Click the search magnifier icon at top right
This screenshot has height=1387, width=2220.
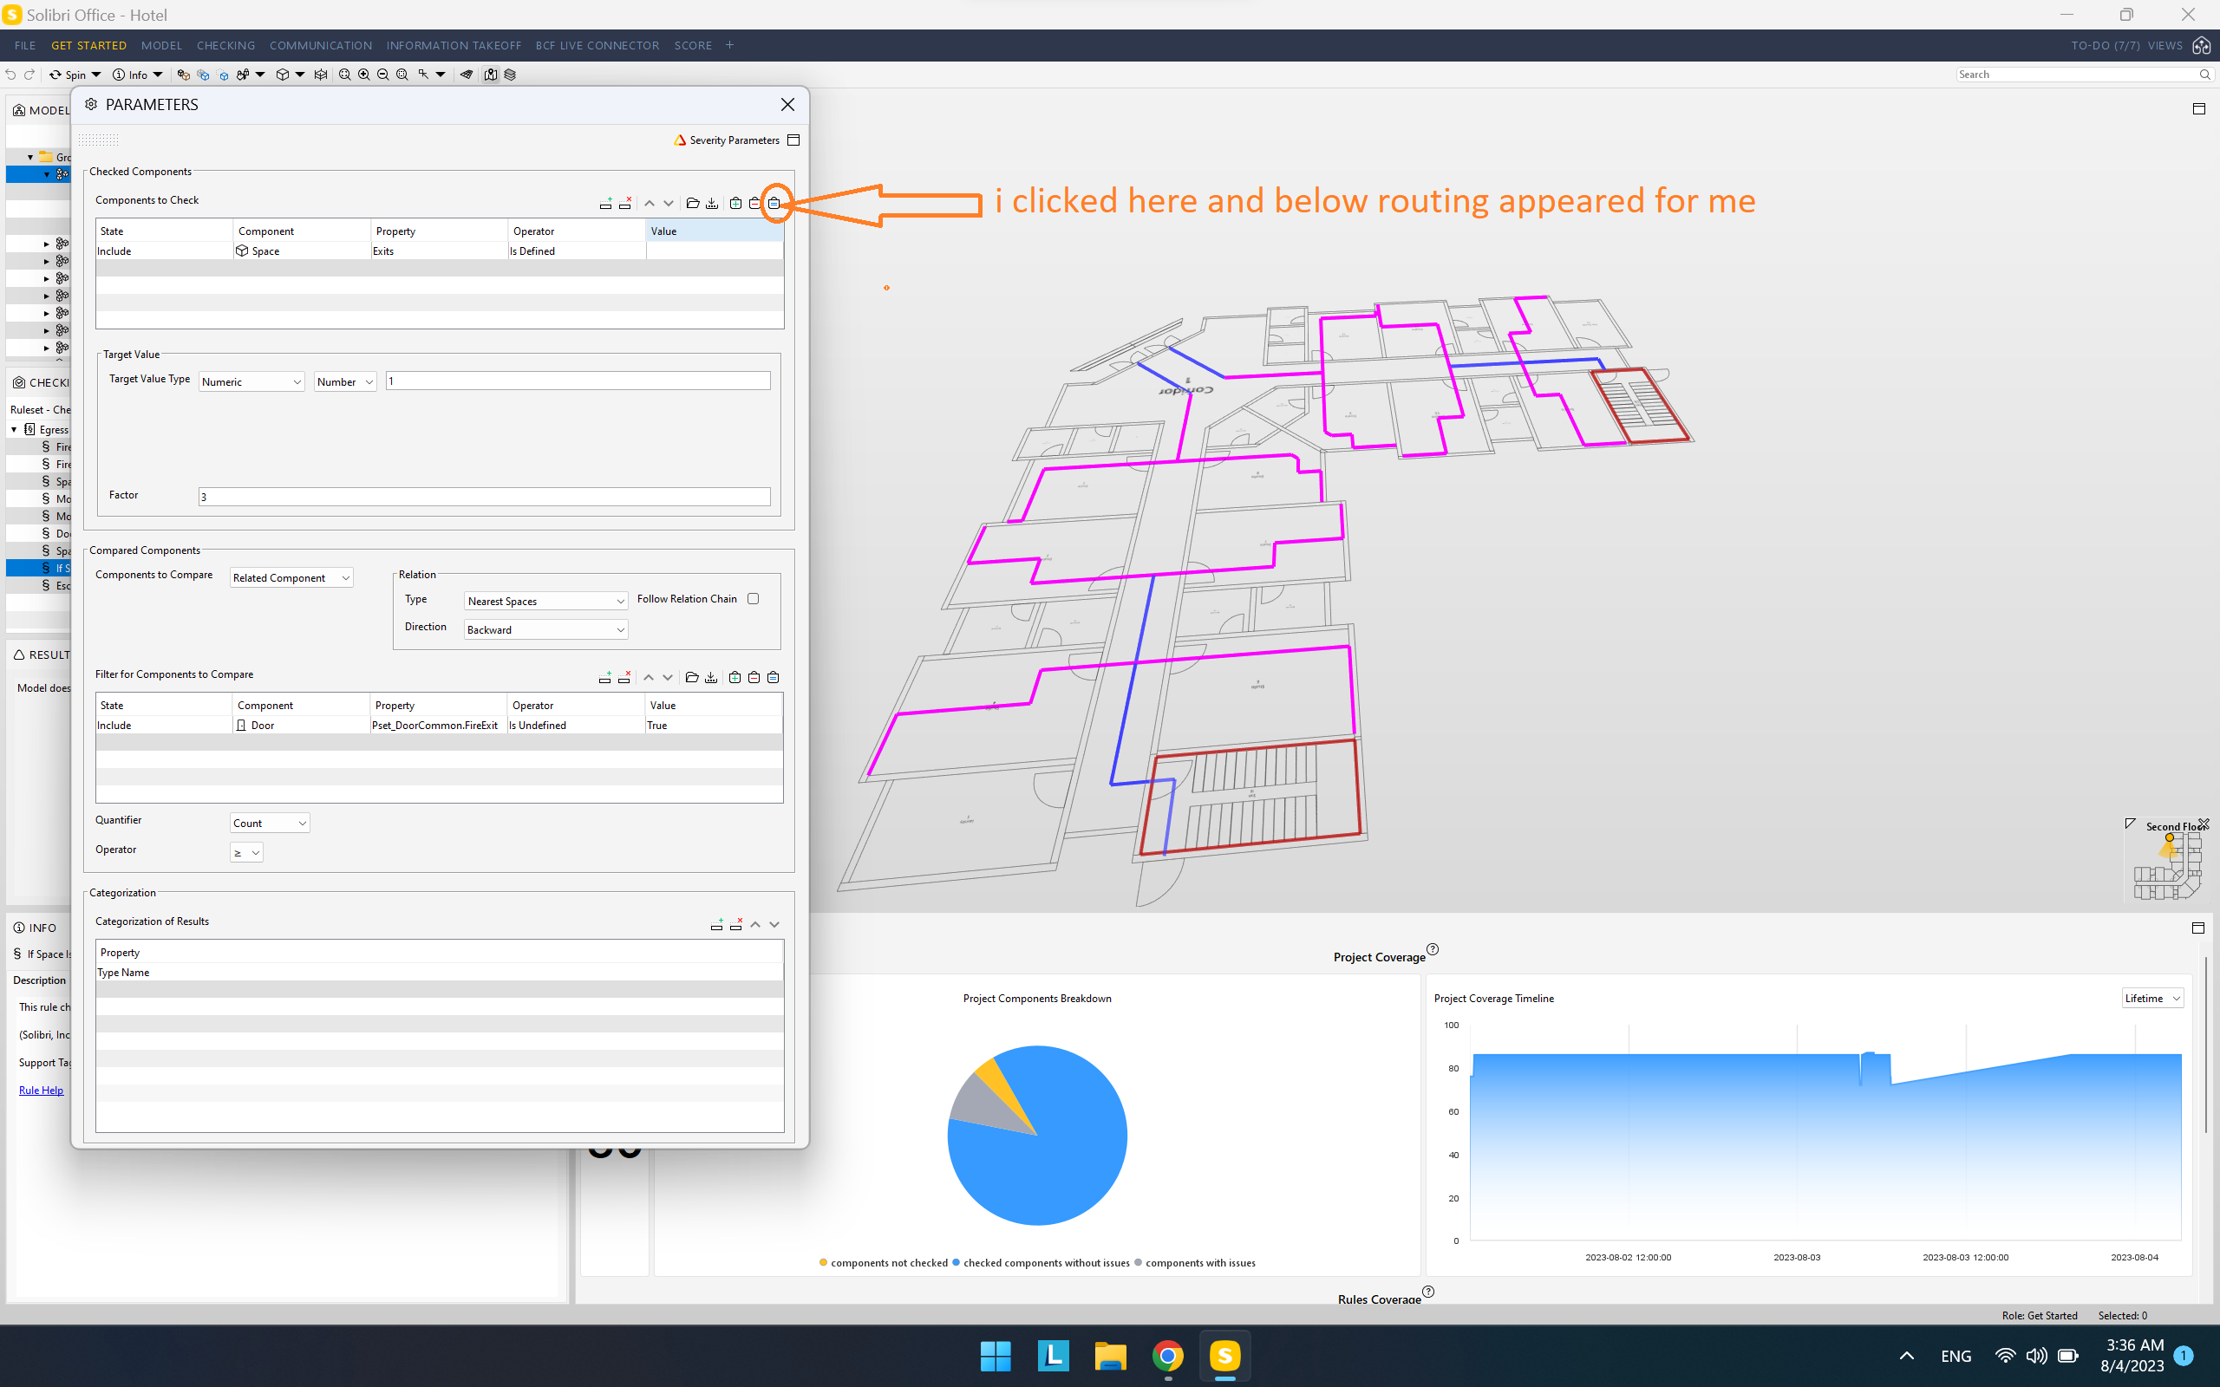2204,75
